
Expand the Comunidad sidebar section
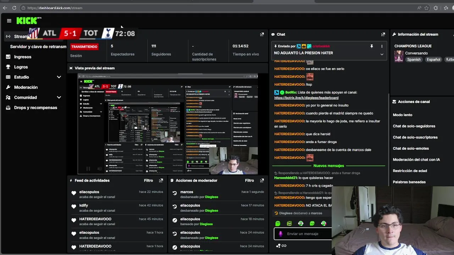59,97
